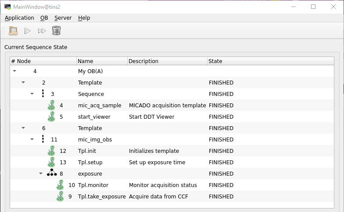The width and height of the screenshot is (344, 212).
Task: Click the load OB folder toolbar icon
Action: tap(14, 31)
